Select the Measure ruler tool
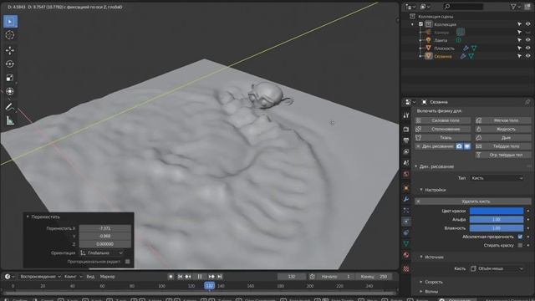This screenshot has width=535, height=301. 10,120
